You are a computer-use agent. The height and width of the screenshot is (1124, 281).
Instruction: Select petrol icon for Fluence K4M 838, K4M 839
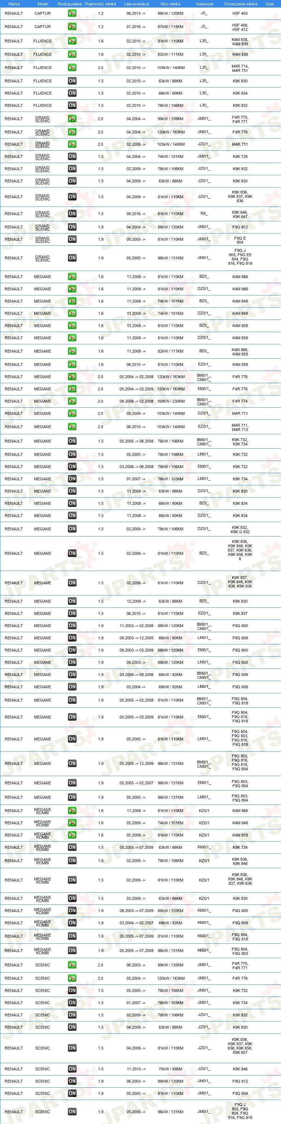coord(72,41)
